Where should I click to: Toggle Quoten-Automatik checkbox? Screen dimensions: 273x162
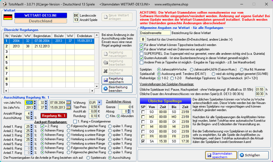tap(142, 58)
